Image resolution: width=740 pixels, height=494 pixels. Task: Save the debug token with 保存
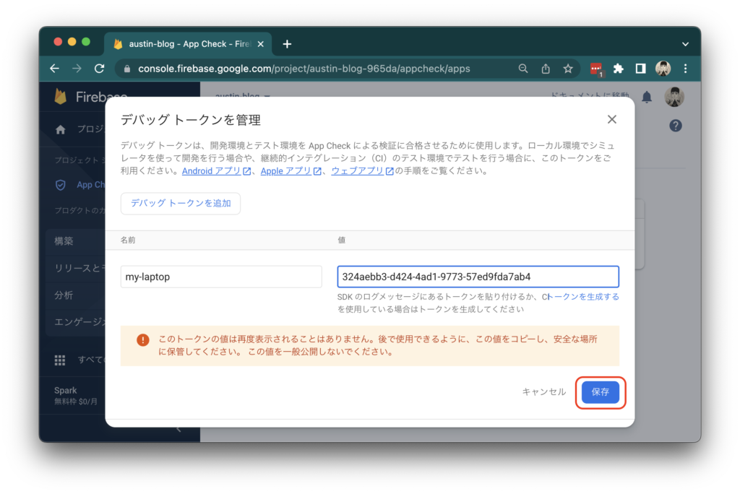pyautogui.click(x=600, y=392)
